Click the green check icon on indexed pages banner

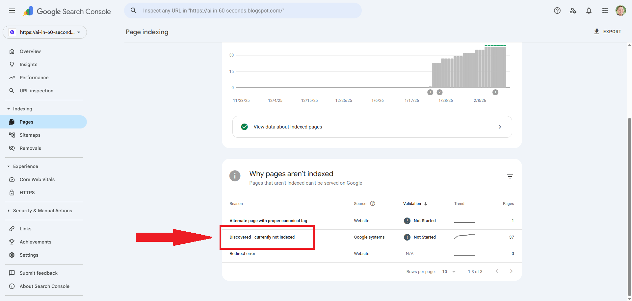245,127
